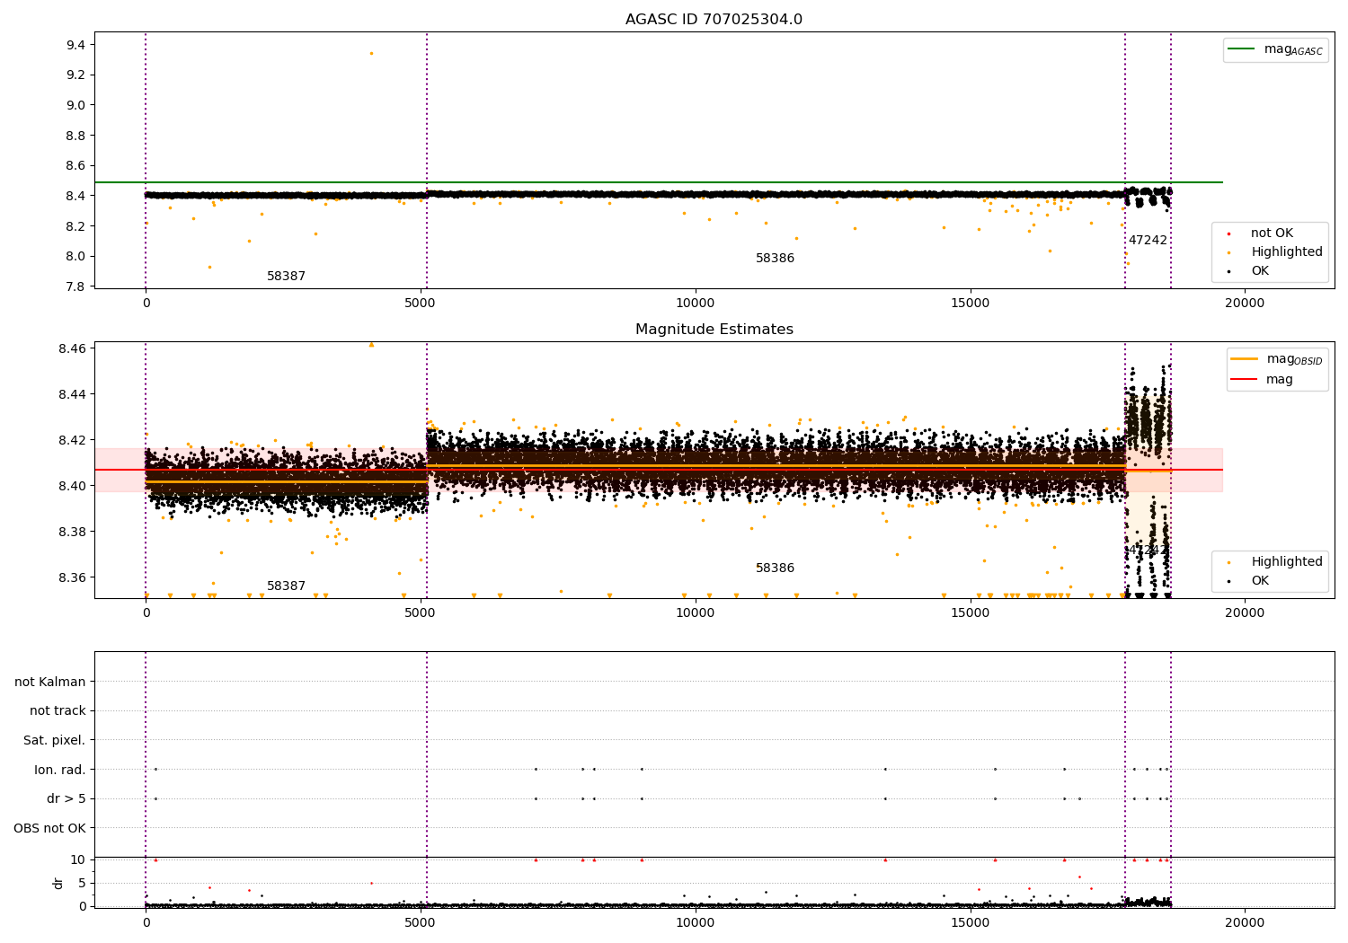Click the 5 tick on the dr axis

(x=82, y=884)
